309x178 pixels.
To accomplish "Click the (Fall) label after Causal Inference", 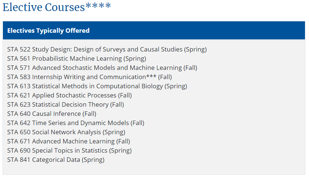I will tap(89, 114).
